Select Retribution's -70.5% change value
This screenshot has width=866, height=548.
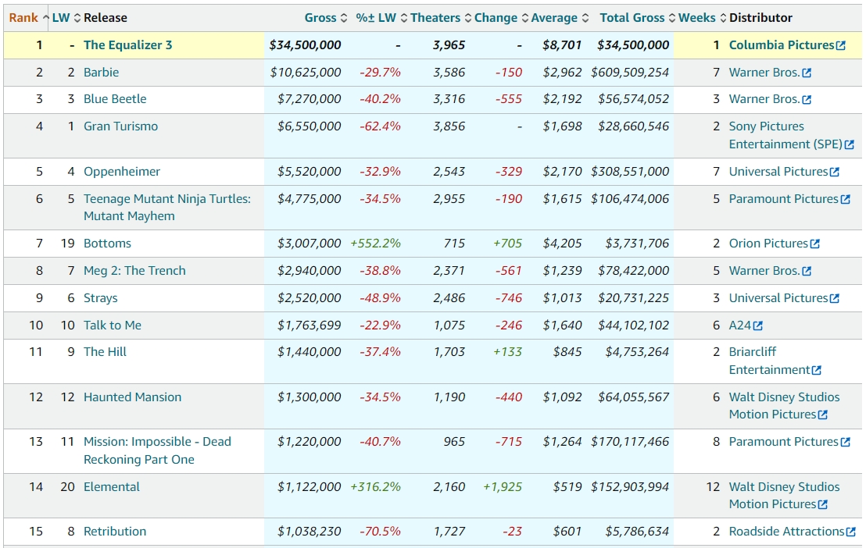click(x=380, y=532)
